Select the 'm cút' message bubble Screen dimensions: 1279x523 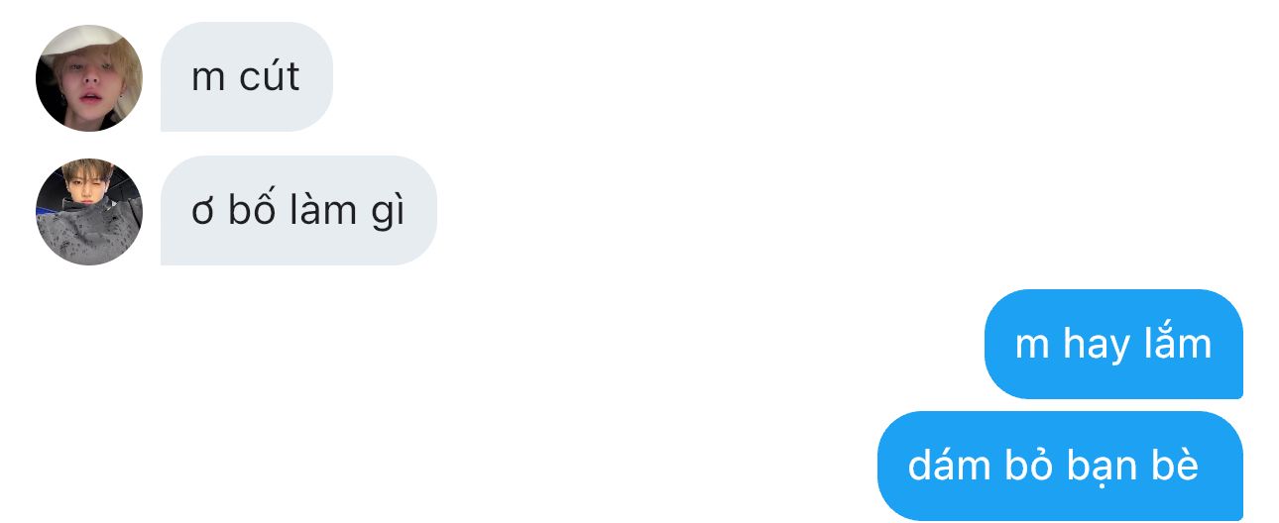pos(247,76)
